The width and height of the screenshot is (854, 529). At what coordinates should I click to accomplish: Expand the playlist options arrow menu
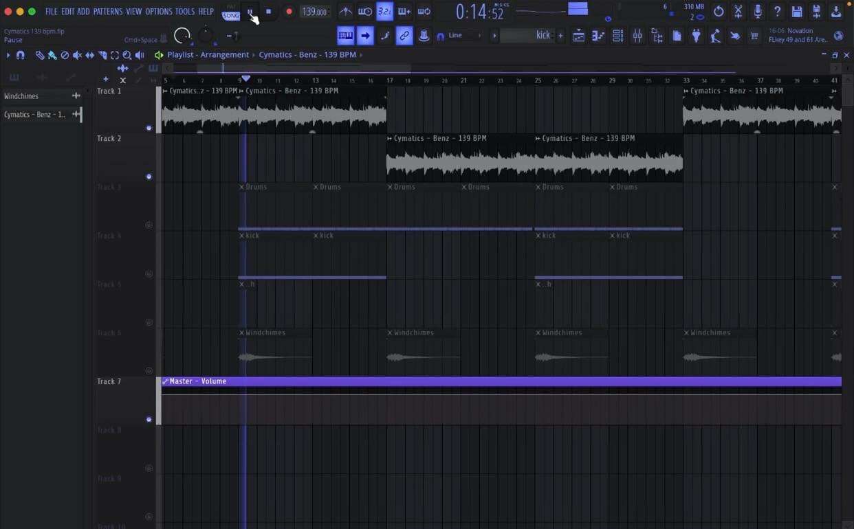8,55
